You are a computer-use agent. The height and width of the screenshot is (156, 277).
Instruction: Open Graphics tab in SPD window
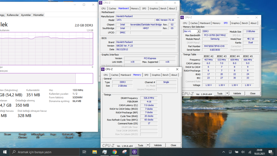[x=235, y=23]
